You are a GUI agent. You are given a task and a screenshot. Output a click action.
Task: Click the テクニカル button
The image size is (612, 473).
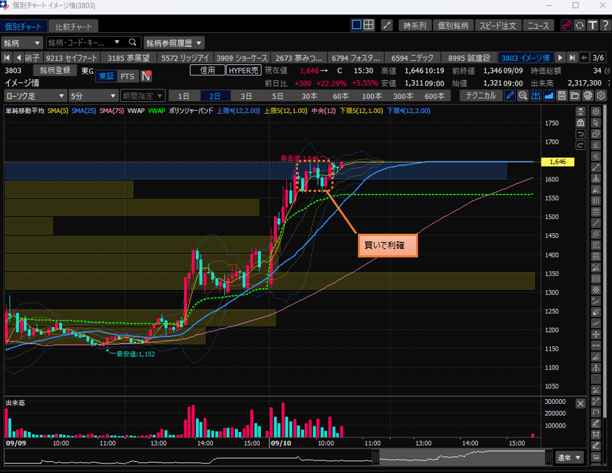[x=480, y=96]
